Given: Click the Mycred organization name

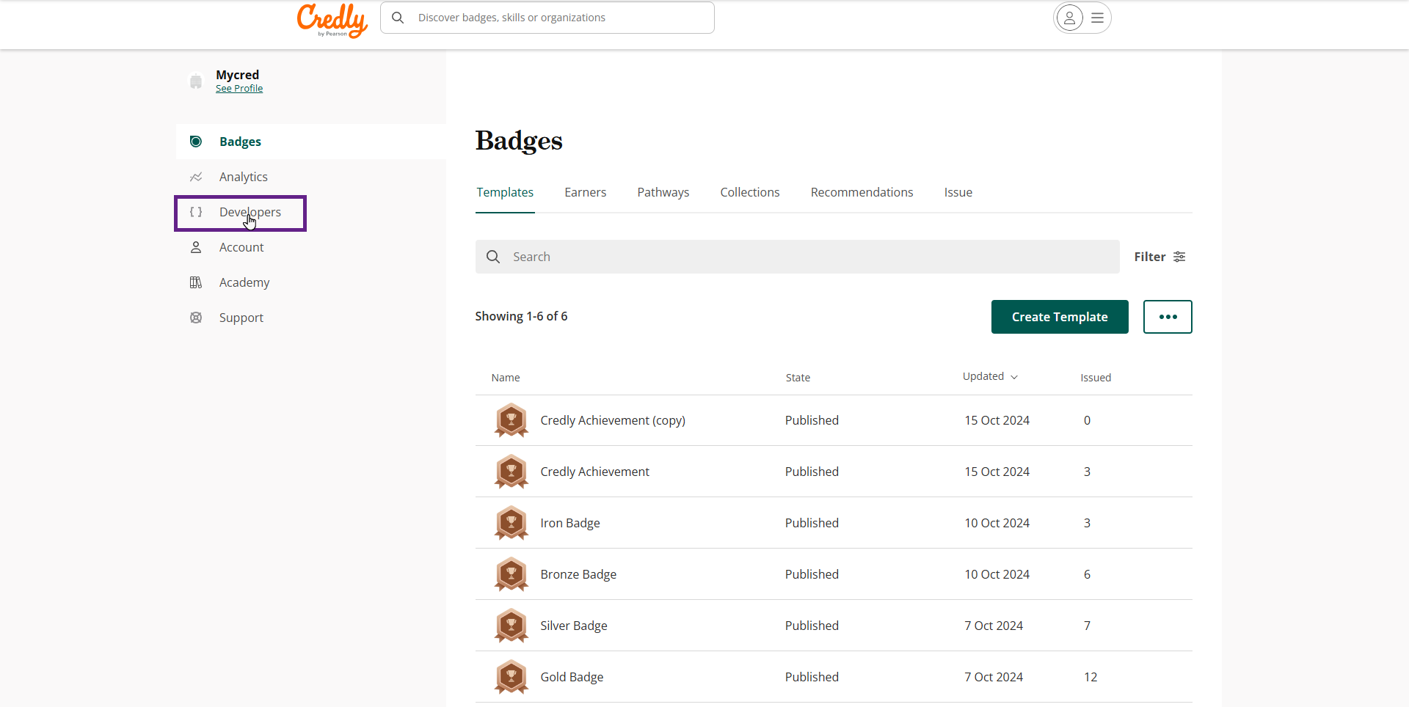Looking at the screenshot, I should click(x=237, y=75).
